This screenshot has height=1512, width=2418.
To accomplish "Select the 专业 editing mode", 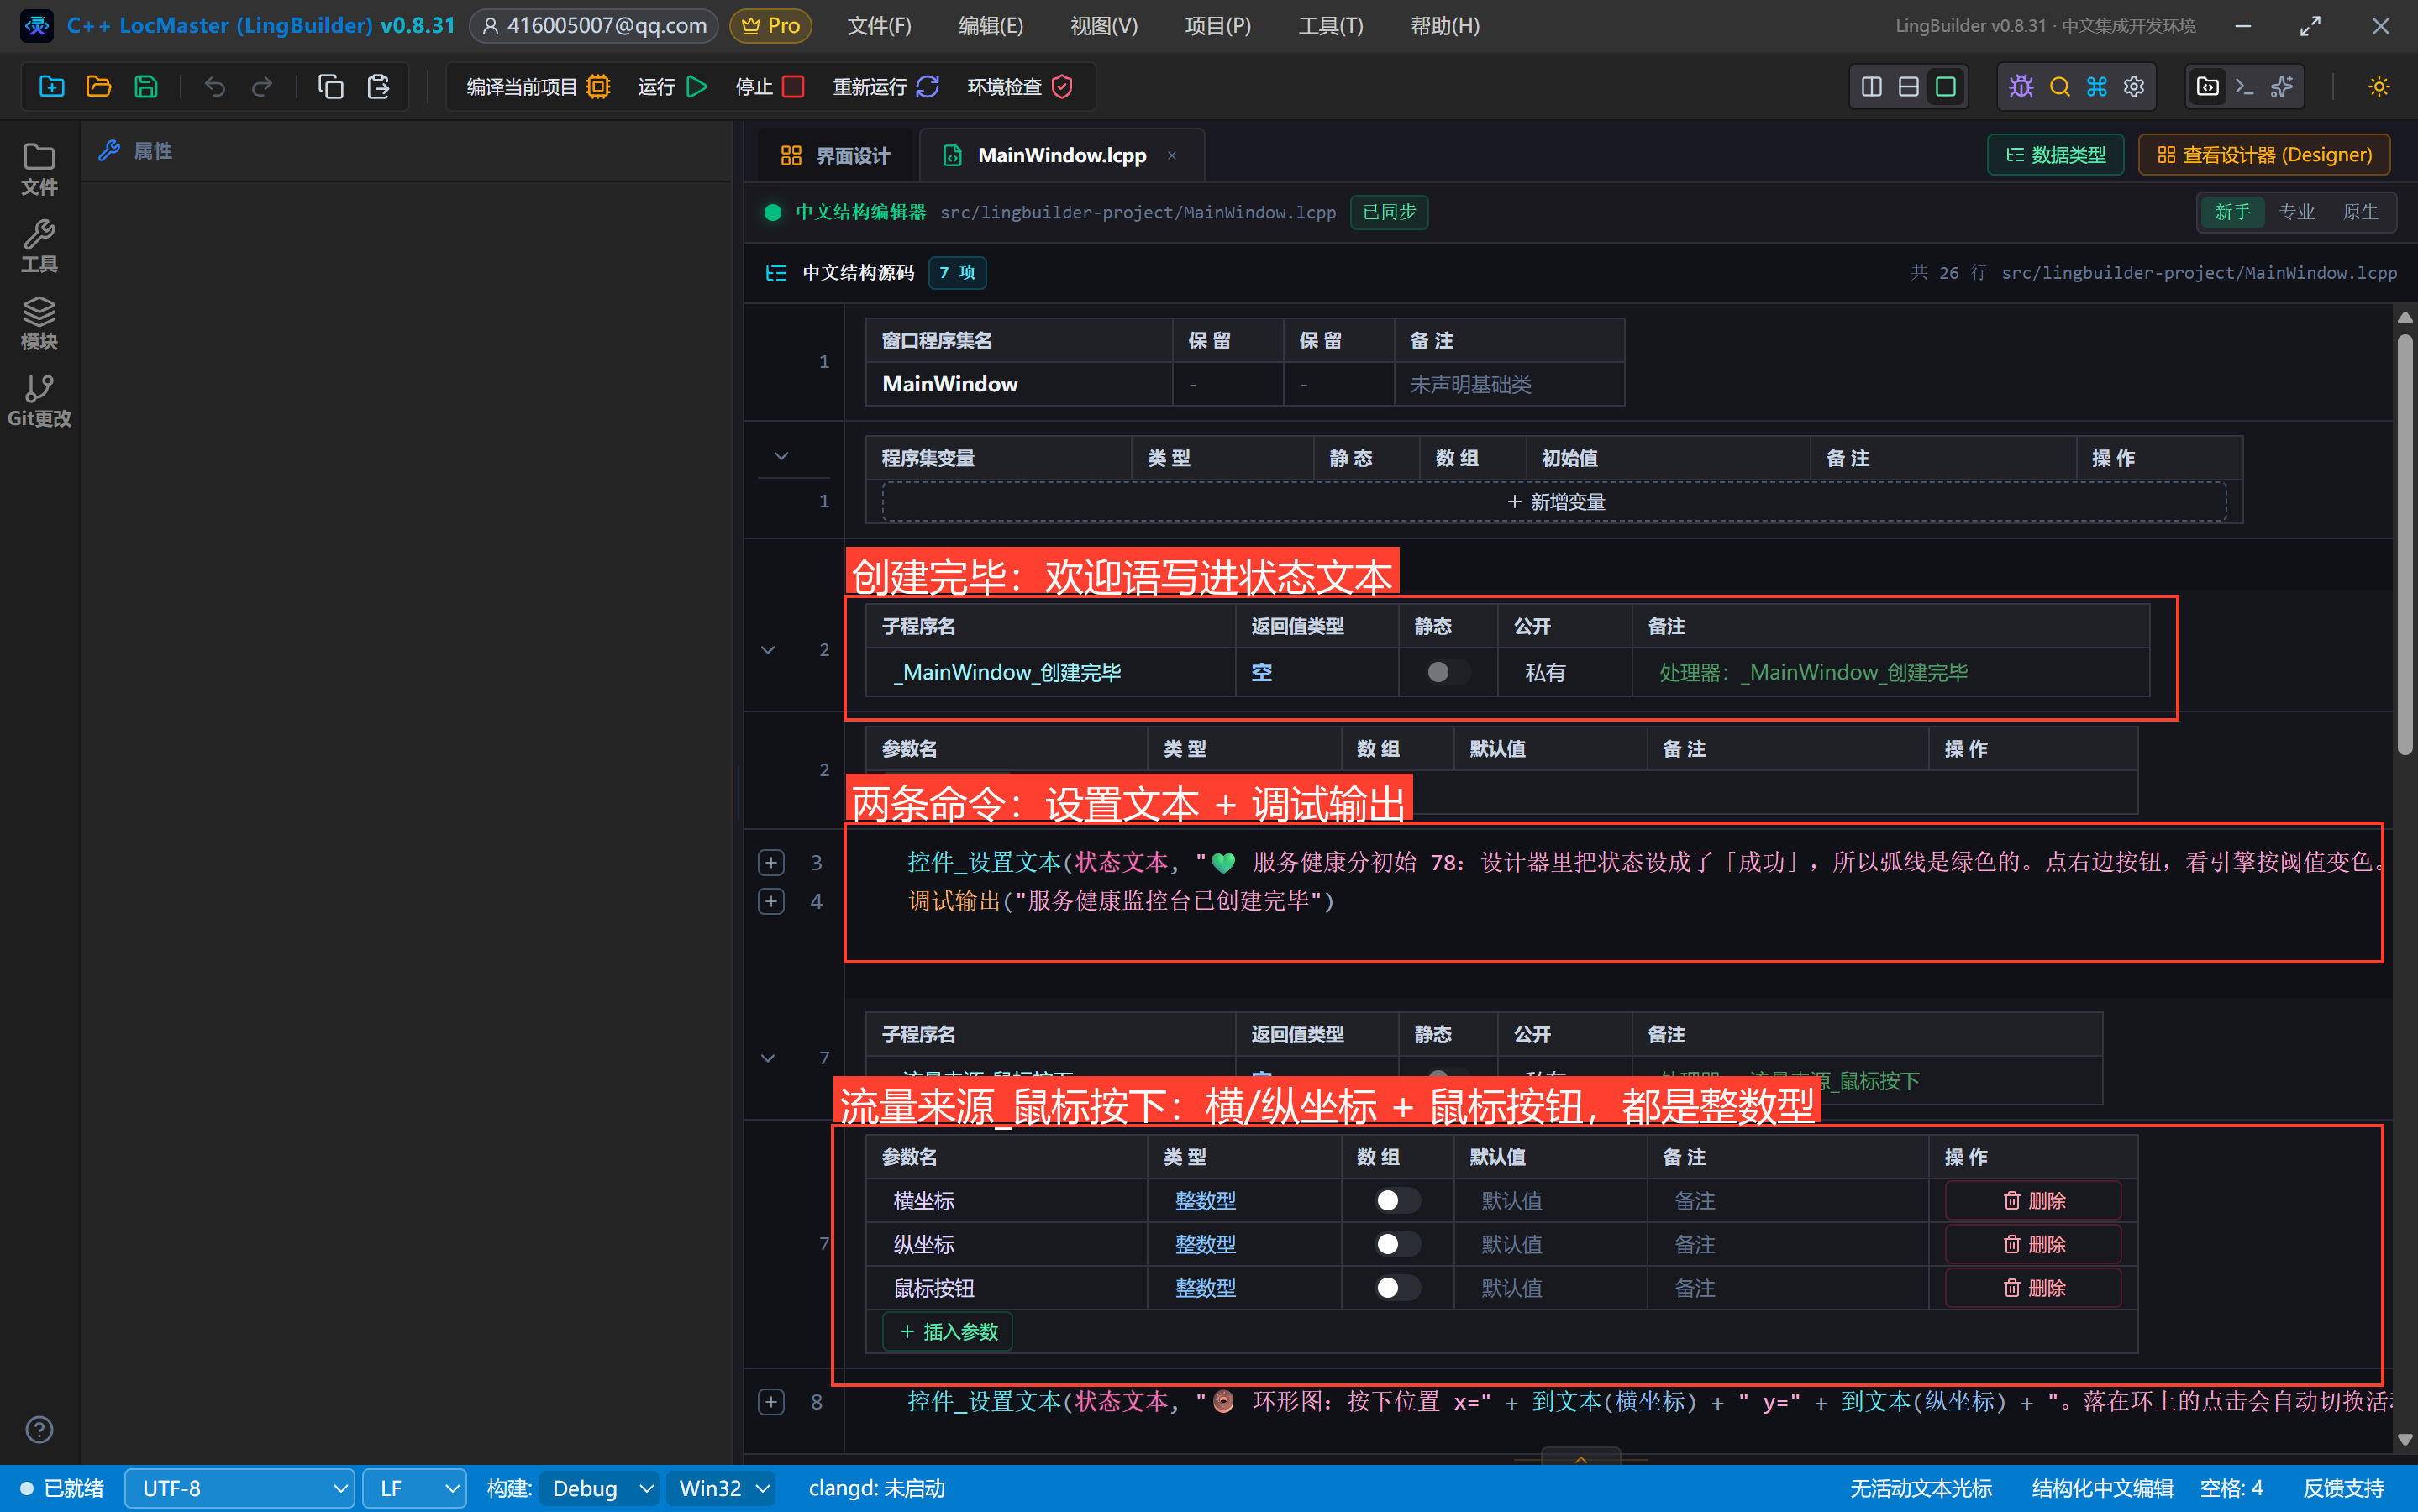I will (2296, 212).
